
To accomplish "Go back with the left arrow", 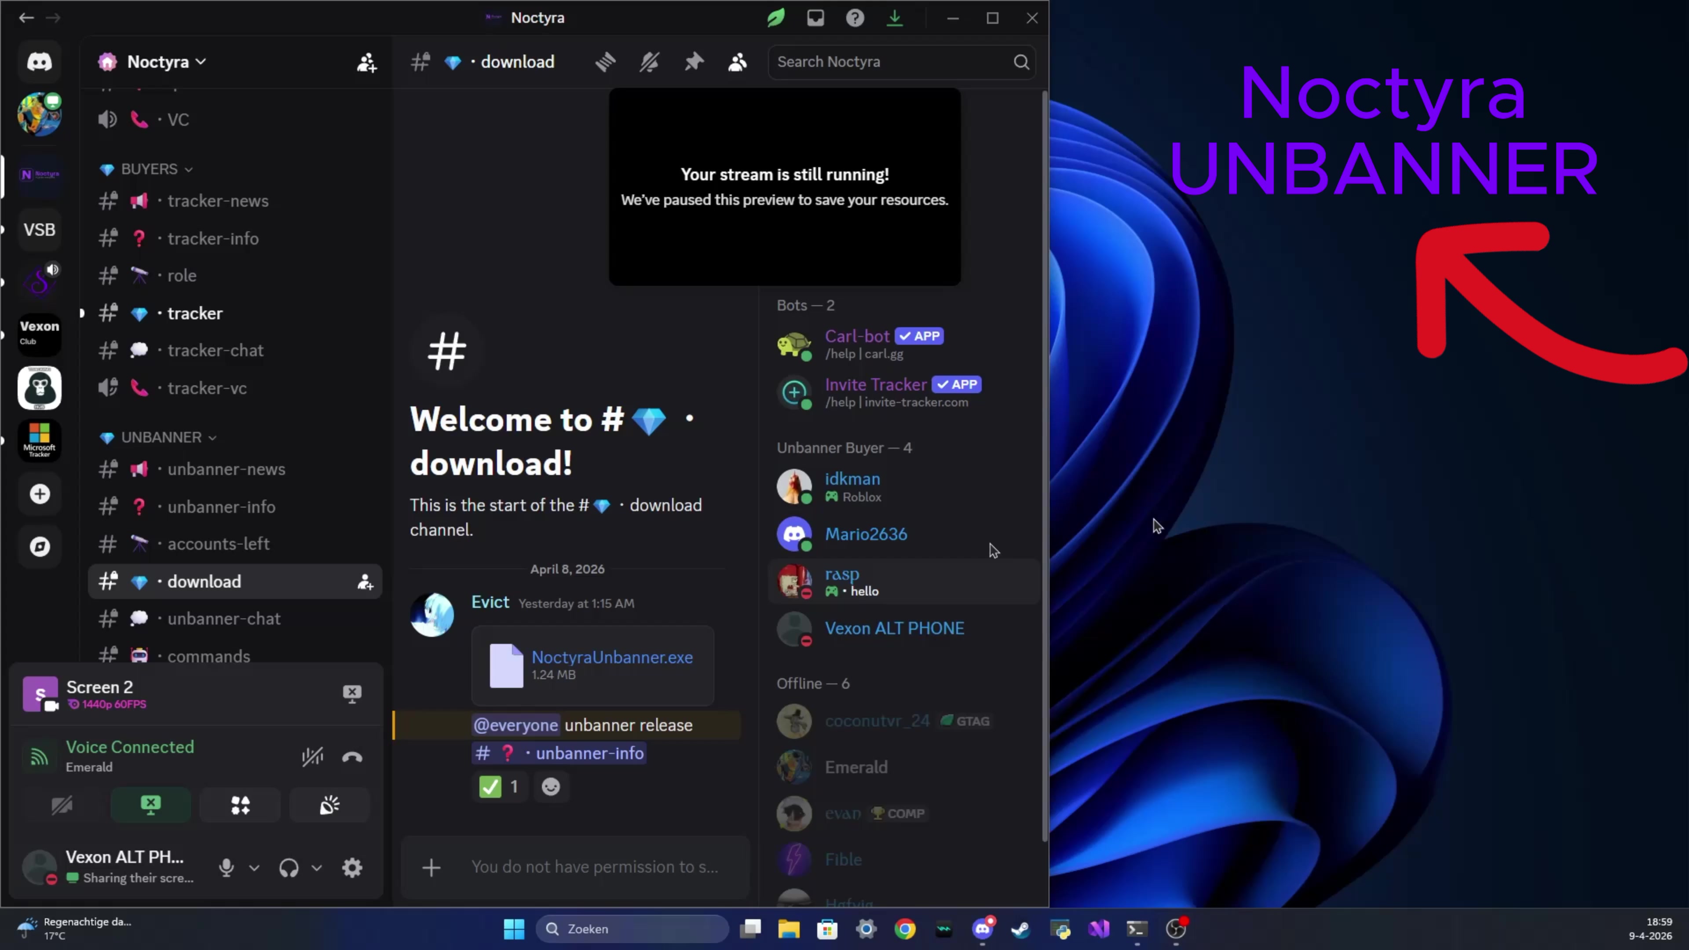I will pyautogui.click(x=26, y=18).
